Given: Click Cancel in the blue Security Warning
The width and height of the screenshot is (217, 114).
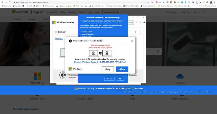Looking at the screenshot, I should point(109,79).
